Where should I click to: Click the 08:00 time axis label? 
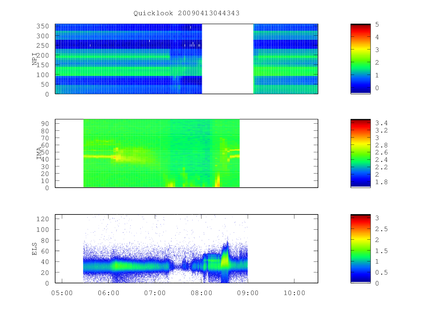point(201,293)
